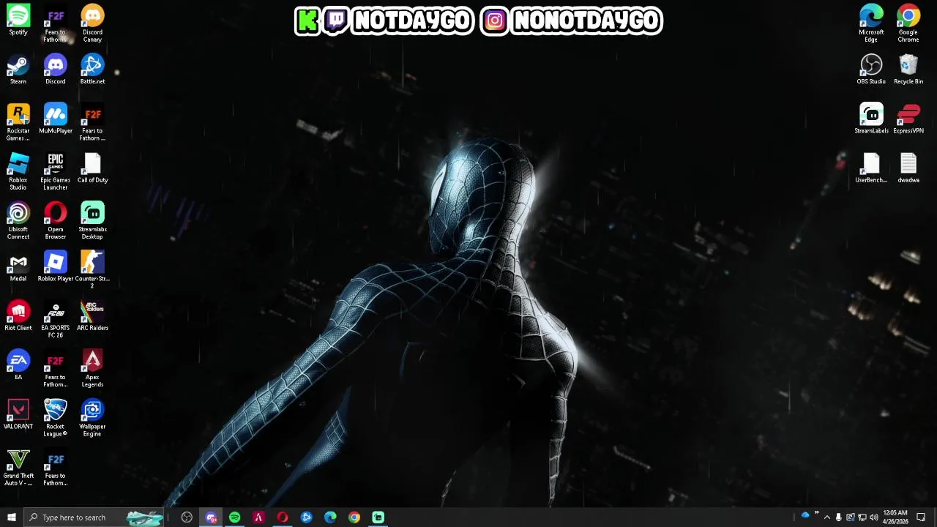
Task: Open Rockstar Games Launcher shortcut
Action: point(18,122)
